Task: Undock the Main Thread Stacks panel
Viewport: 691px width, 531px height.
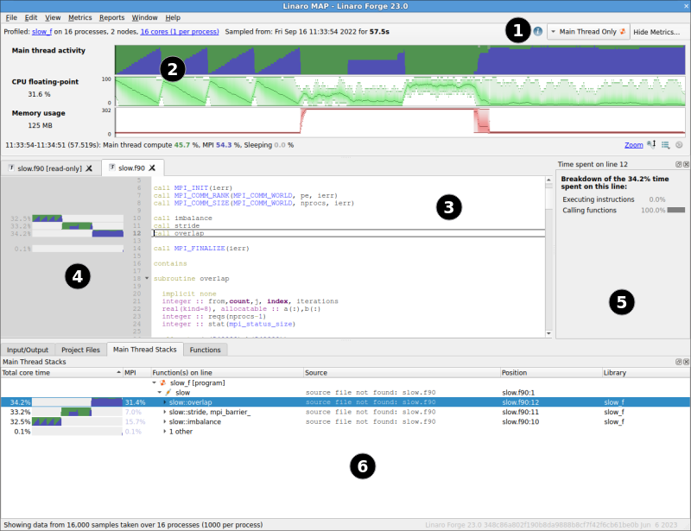Action: click(679, 362)
